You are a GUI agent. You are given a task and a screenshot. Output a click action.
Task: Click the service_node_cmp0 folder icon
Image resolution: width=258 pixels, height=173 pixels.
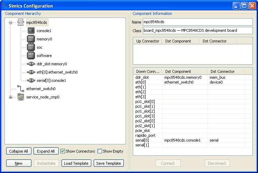tap(21, 97)
